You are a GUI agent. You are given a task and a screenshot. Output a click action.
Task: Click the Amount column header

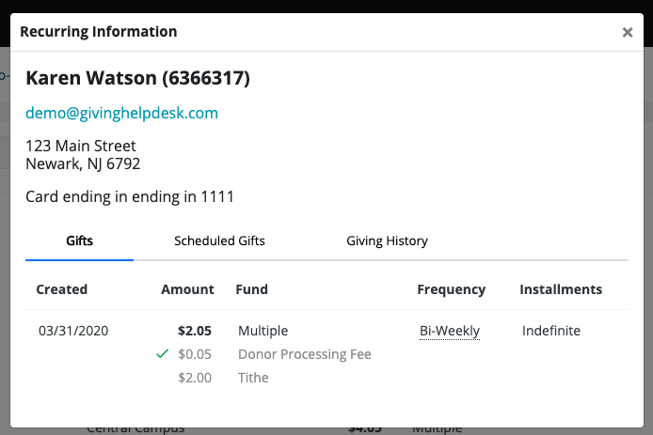[187, 289]
